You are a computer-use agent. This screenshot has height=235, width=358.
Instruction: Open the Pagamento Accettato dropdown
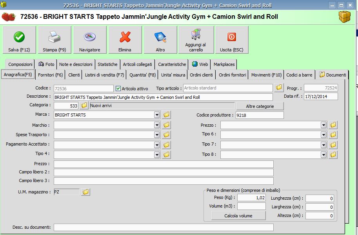[157, 144]
